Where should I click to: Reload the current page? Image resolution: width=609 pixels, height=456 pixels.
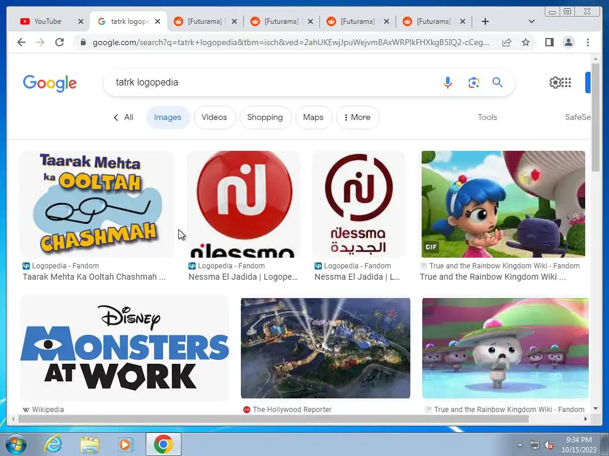[59, 42]
